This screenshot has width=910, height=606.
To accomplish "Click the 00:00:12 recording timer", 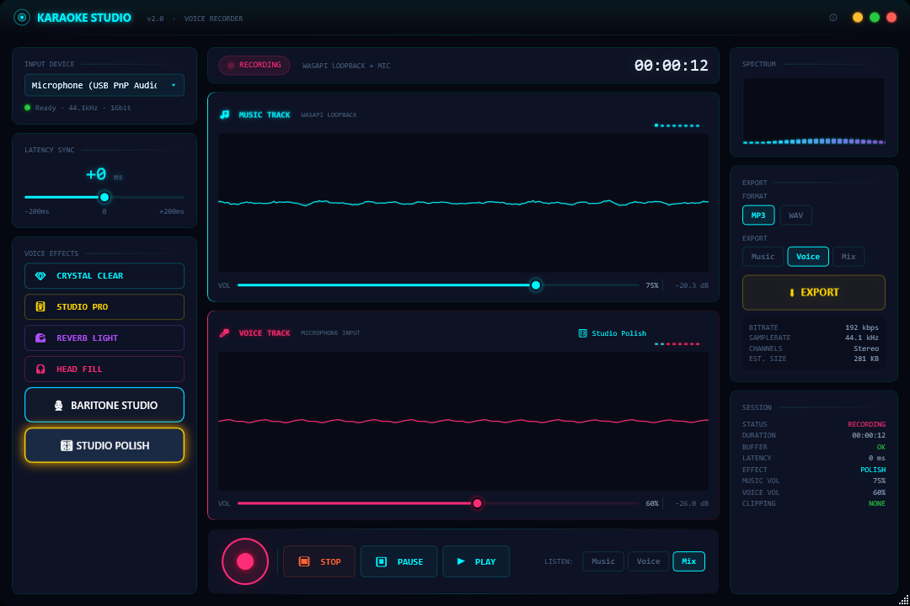I will [x=671, y=66].
